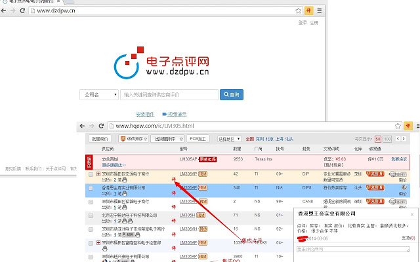Click the shield icon on 诚信排序 button
The width and height of the screenshot is (420, 262).
[x=123, y=139]
